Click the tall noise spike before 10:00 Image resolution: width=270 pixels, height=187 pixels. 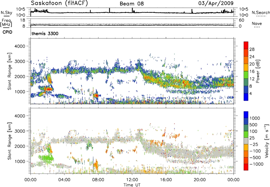pos(109,10)
